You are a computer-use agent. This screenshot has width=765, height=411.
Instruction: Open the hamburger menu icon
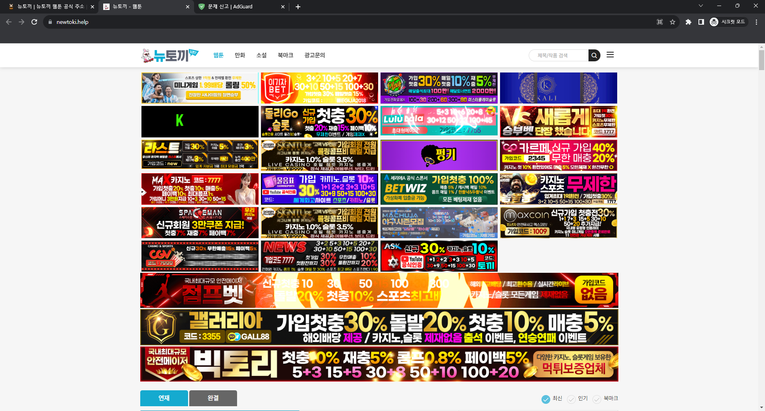tap(610, 55)
